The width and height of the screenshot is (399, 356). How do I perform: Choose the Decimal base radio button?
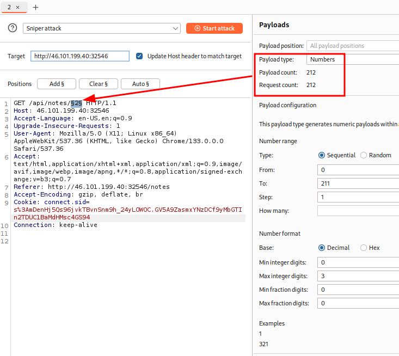[x=322, y=248]
